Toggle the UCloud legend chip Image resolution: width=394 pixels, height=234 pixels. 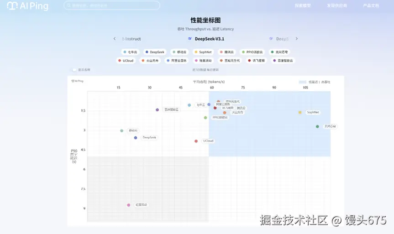(126, 61)
